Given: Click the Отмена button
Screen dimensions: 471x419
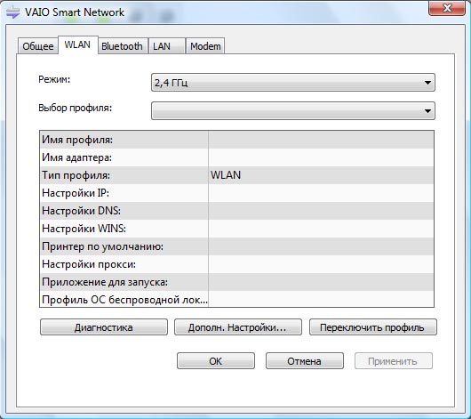Looking at the screenshot, I should (x=305, y=361).
